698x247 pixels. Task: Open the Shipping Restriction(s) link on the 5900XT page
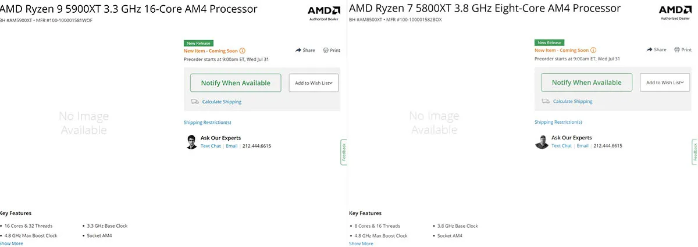[x=208, y=123]
